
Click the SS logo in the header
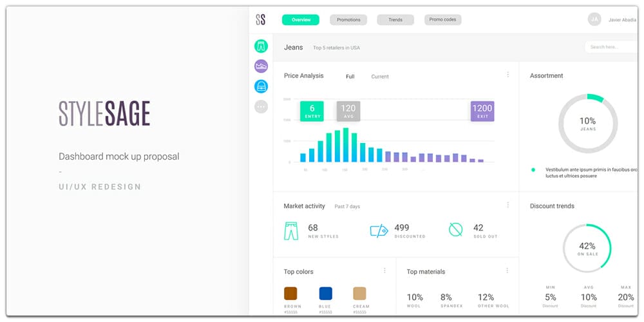[260, 19]
